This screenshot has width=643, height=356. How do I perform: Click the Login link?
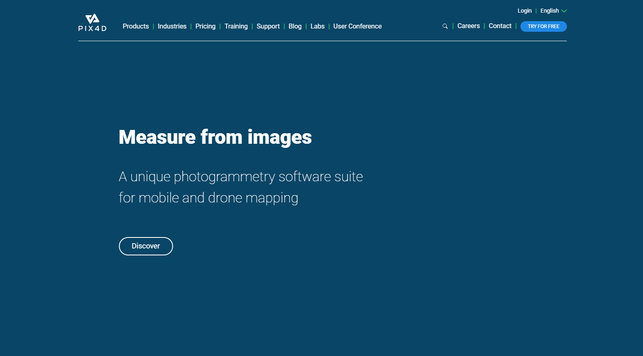[524, 11]
